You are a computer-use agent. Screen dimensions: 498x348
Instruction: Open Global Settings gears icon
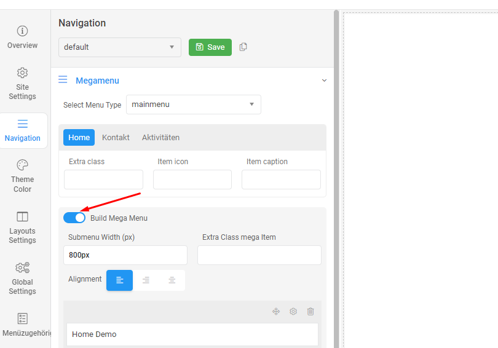22,267
